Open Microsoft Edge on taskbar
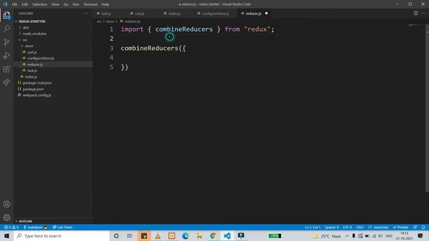The width and height of the screenshot is (429, 241). (186, 236)
